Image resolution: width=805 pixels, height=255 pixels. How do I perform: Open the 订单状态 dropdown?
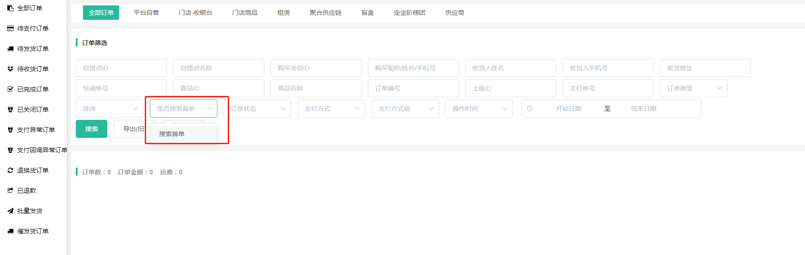(x=258, y=109)
